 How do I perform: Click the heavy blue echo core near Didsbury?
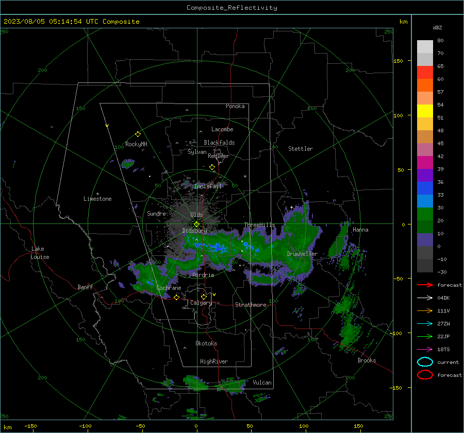218,248
